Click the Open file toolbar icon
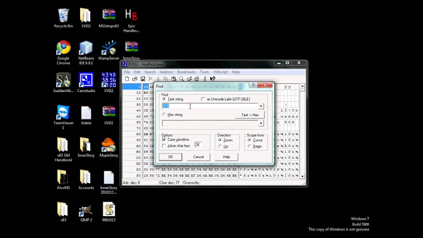Image resolution: width=423 pixels, height=238 pixels. [x=135, y=79]
